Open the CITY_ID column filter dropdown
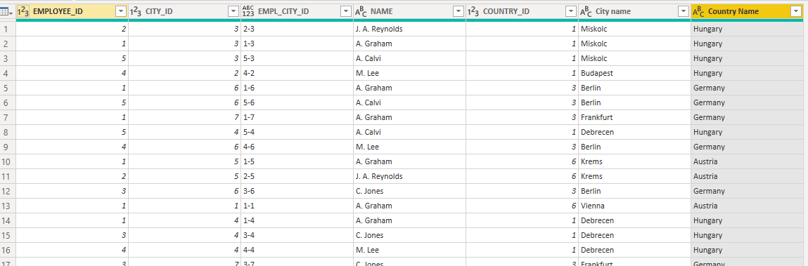The image size is (808, 266). (233, 11)
